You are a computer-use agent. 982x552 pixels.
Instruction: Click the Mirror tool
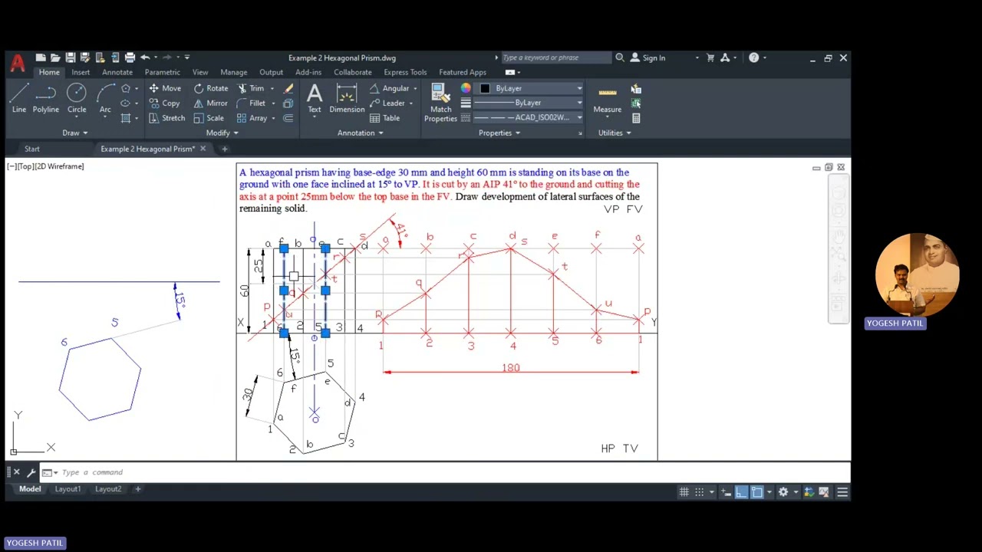[x=210, y=103]
